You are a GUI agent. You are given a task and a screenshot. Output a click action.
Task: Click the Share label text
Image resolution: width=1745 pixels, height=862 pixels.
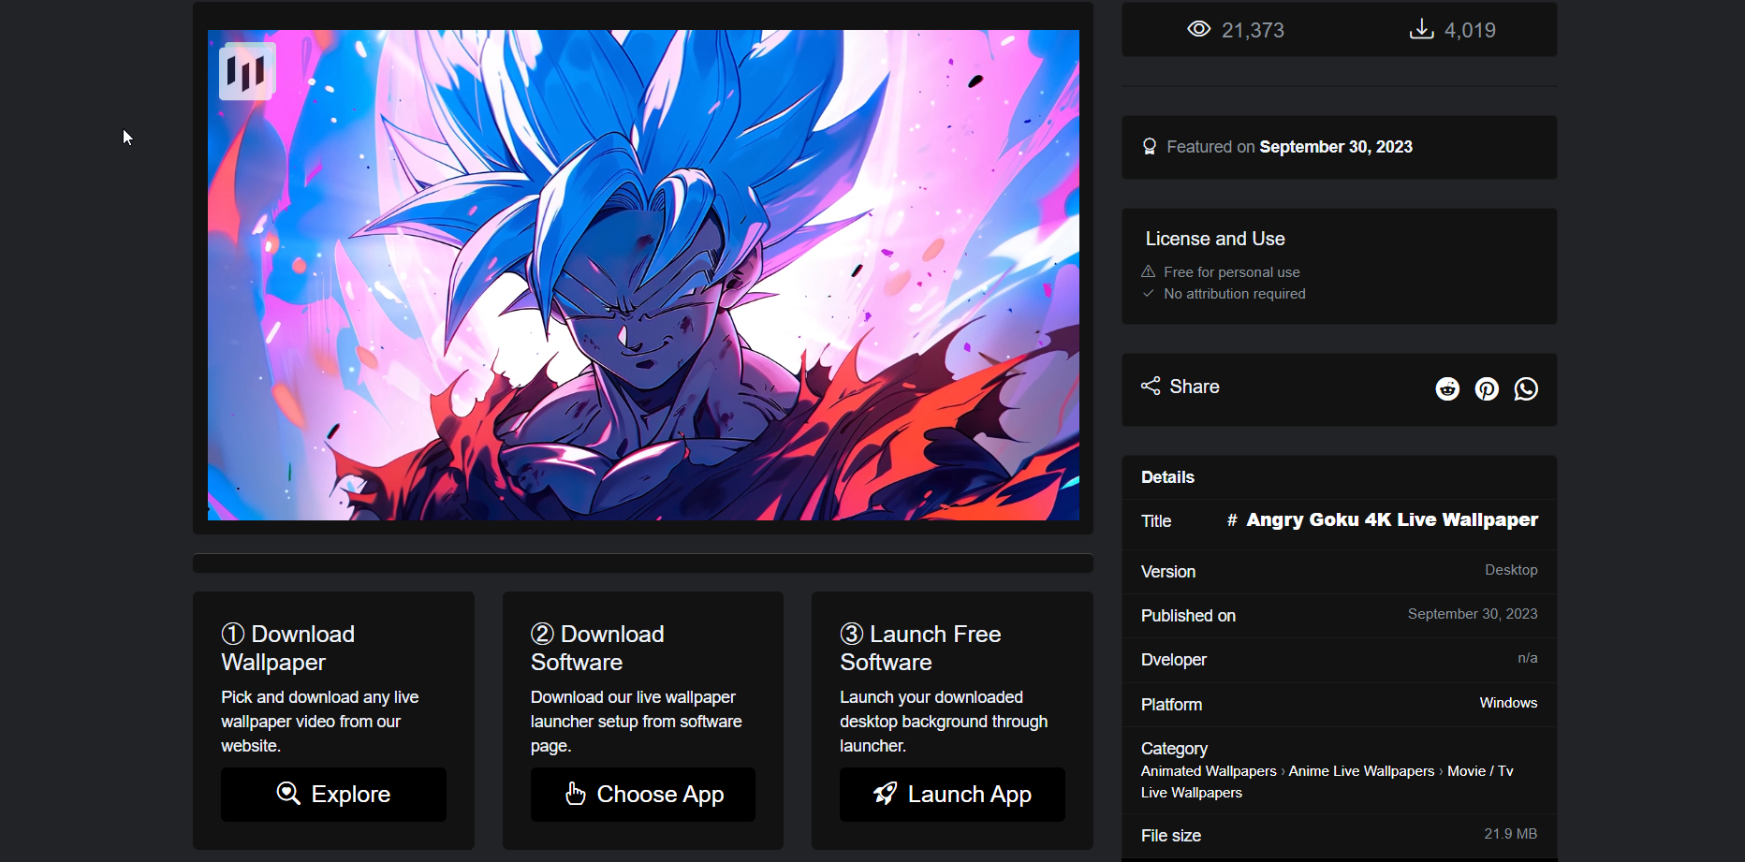tap(1195, 387)
